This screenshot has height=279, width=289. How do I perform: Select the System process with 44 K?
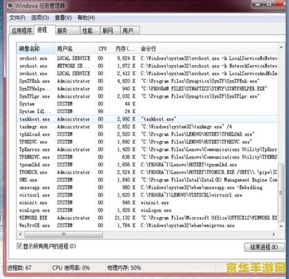tap(147, 104)
